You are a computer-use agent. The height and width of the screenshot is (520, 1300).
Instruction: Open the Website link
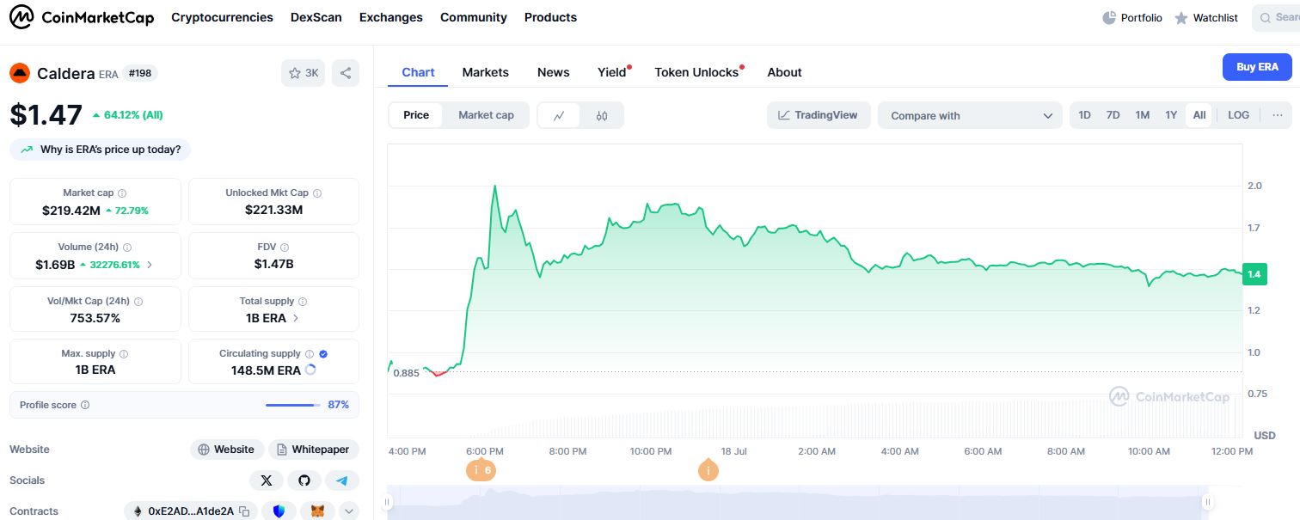tap(227, 450)
